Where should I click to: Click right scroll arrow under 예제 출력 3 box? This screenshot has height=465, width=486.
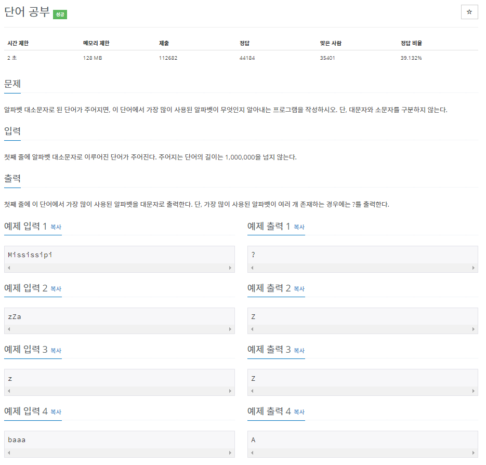click(474, 391)
